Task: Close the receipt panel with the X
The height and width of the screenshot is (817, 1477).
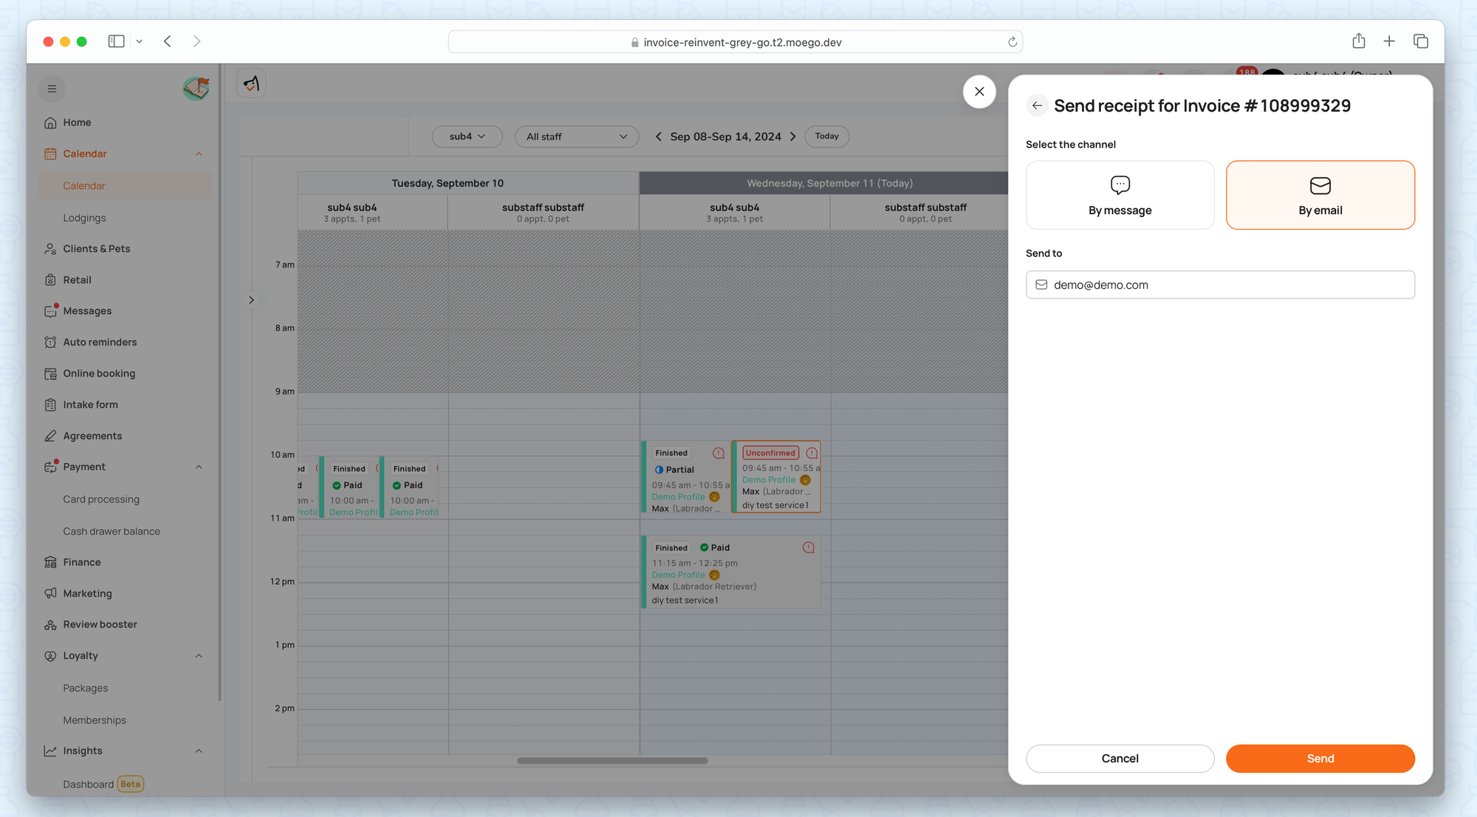Action: pyautogui.click(x=979, y=92)
